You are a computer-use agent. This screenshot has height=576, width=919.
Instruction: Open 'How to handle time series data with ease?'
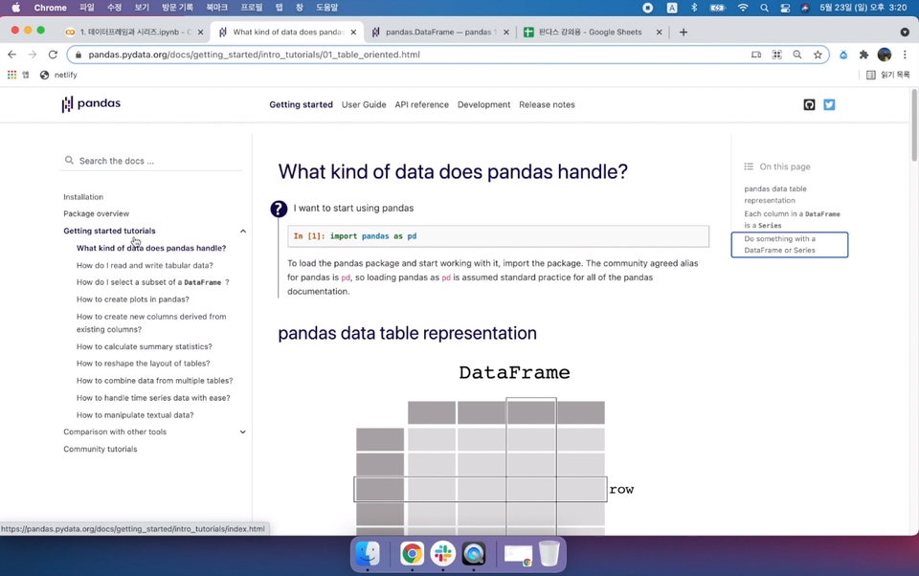[153, 398]
